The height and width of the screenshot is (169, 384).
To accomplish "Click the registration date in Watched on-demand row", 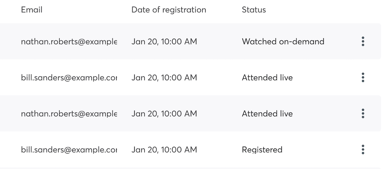I will 164,41.
